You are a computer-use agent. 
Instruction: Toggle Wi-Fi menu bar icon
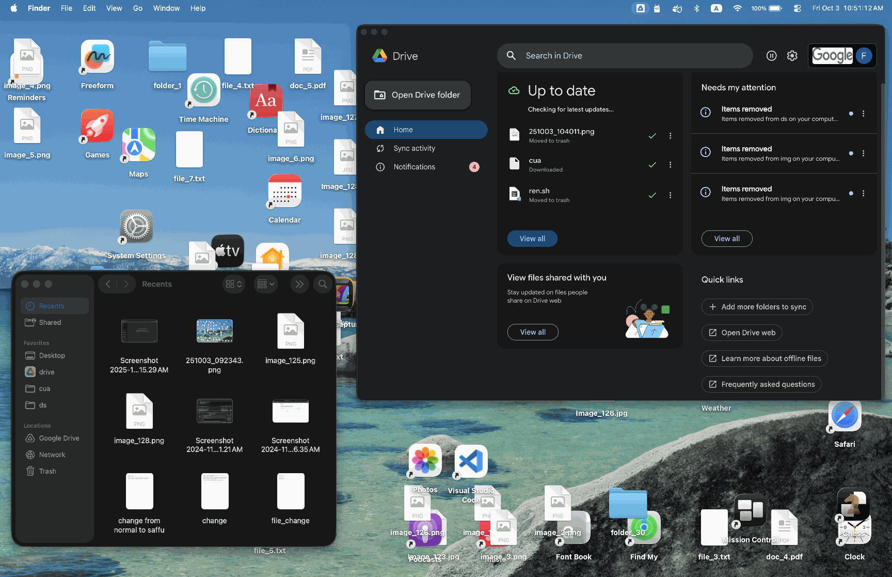point(737,8)
